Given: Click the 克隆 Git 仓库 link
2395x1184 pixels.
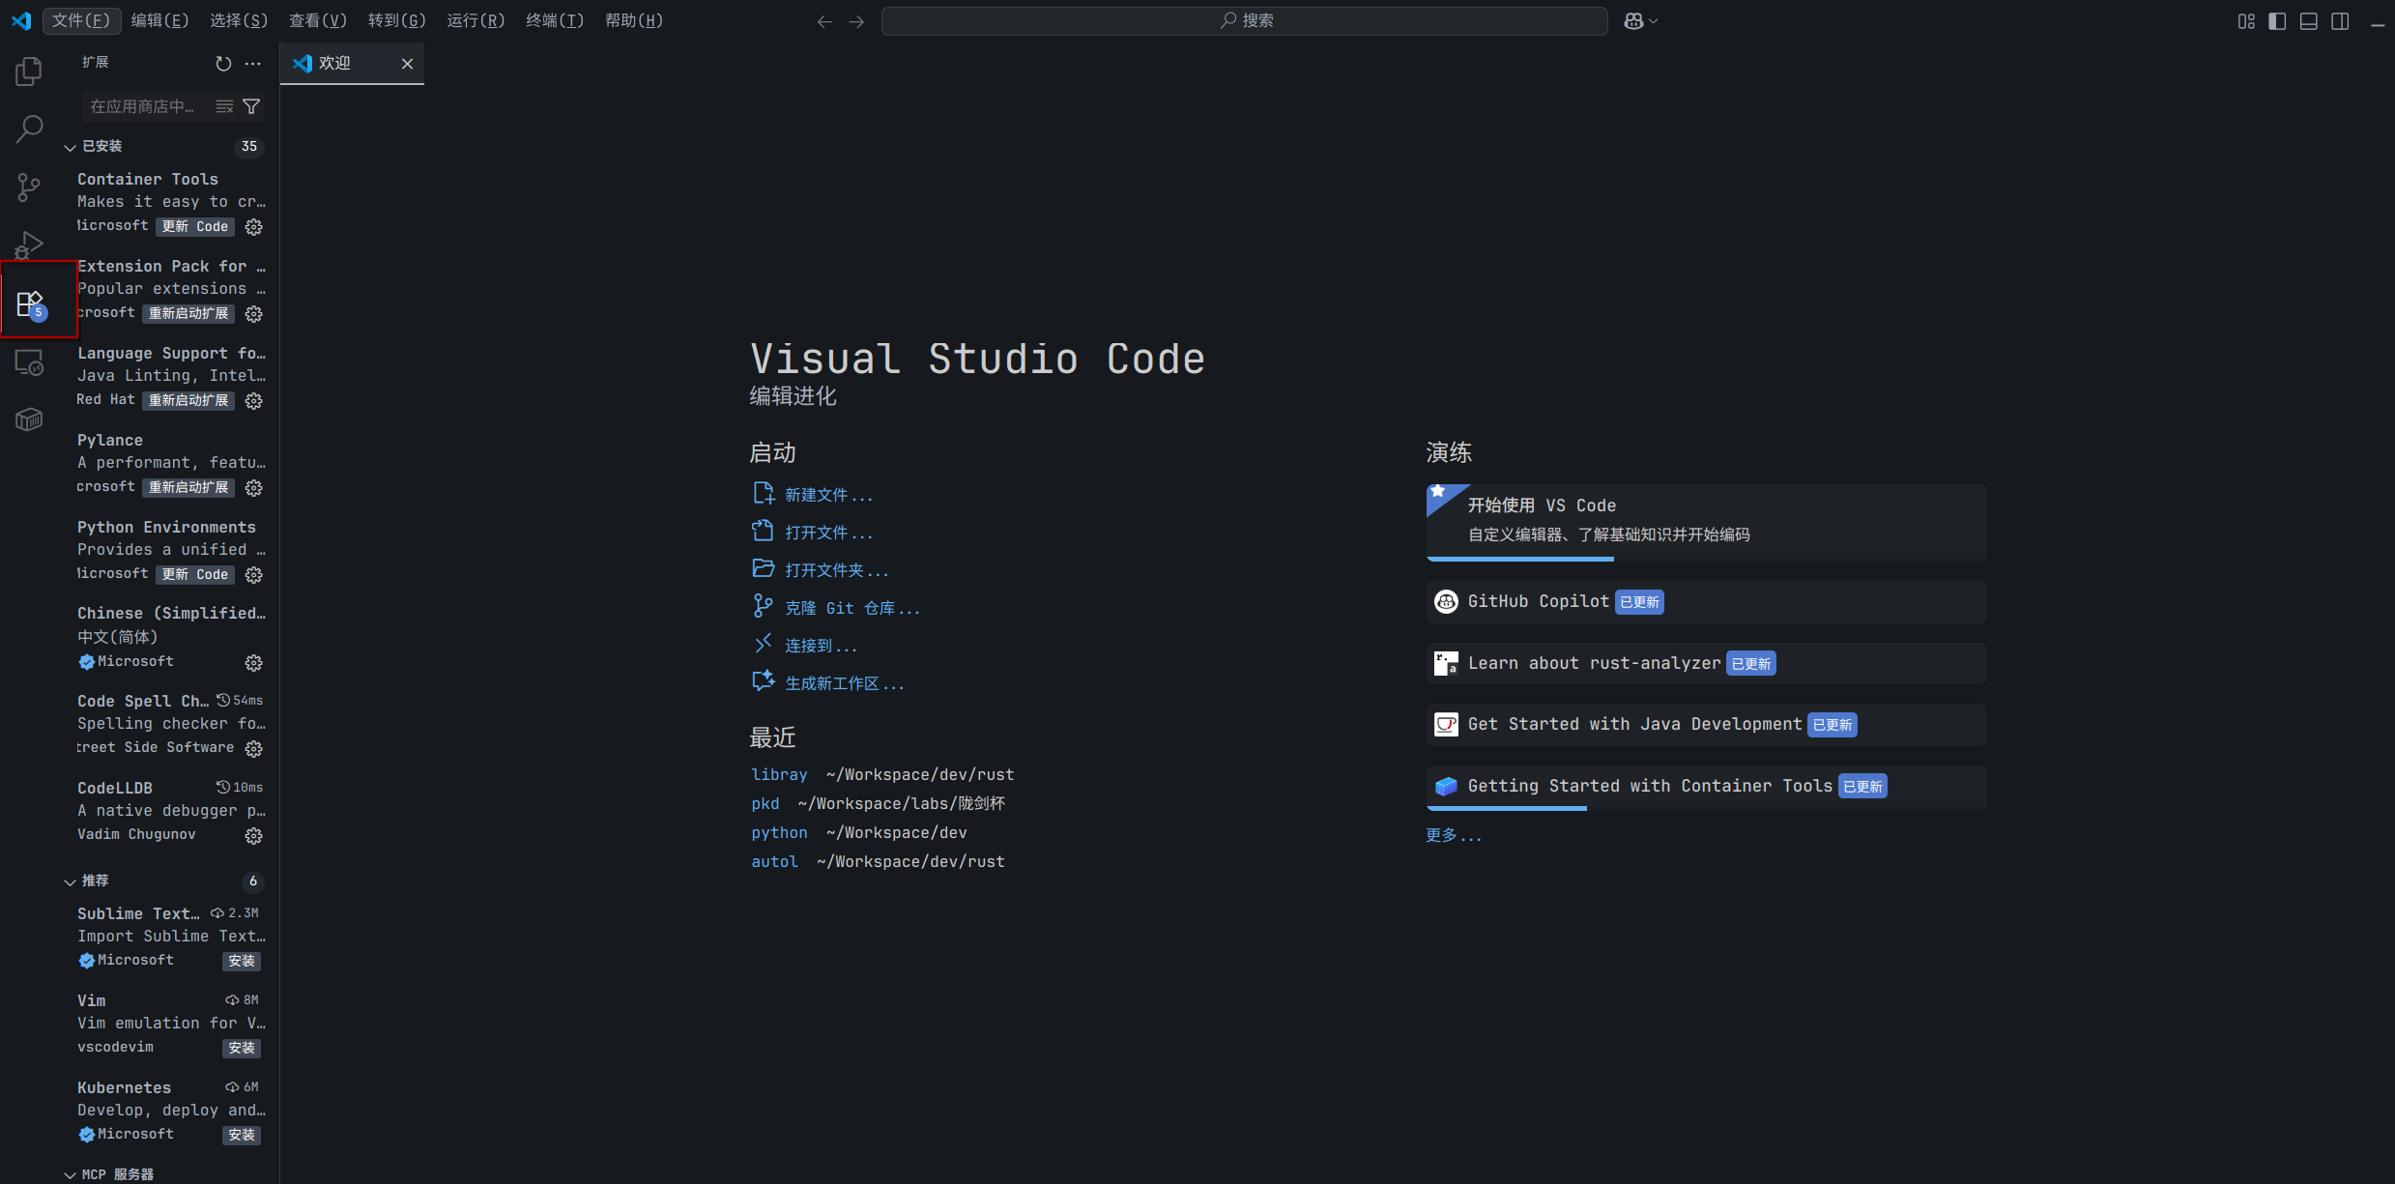Looking at the screenshot, I should click(851, 608).
